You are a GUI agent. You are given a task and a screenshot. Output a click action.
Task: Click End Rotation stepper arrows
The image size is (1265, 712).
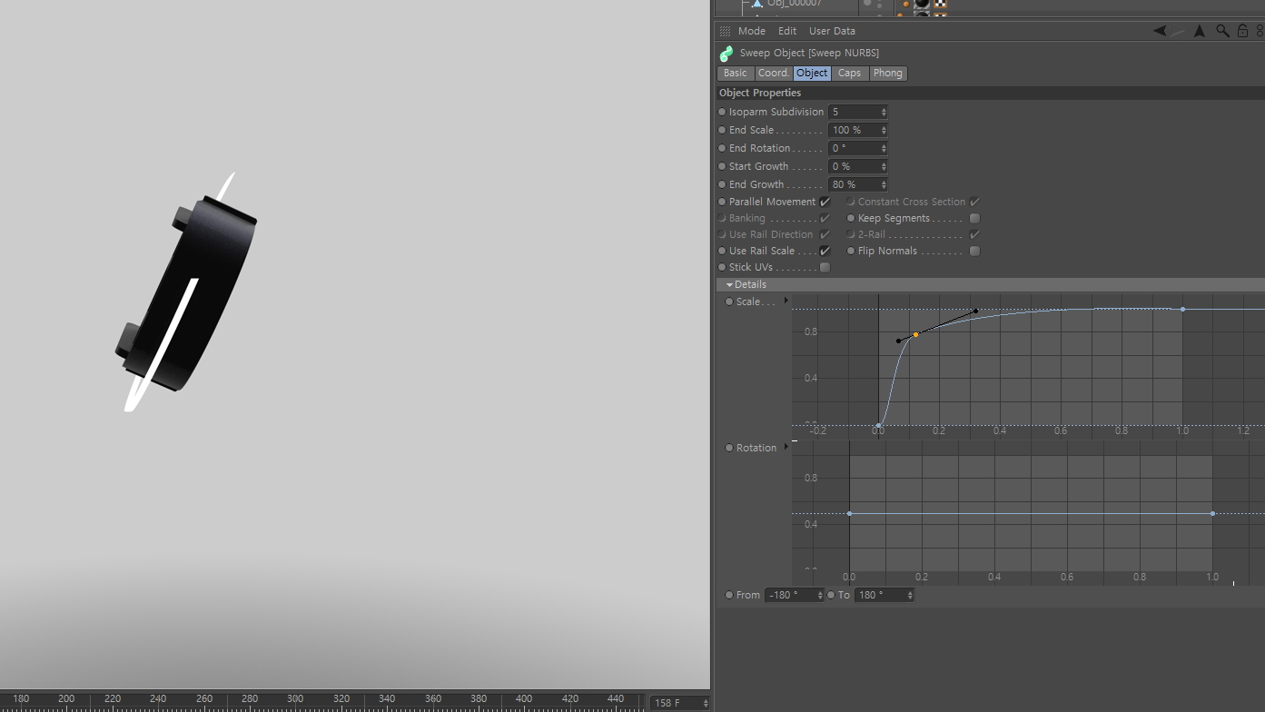(x=884, y=148)
